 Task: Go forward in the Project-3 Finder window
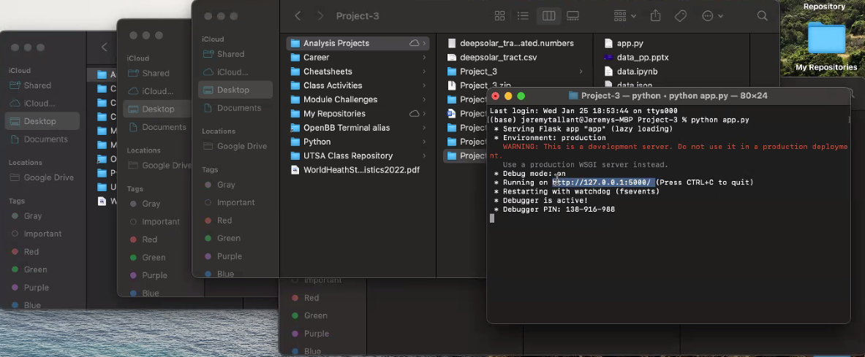(x=320, y=16)
